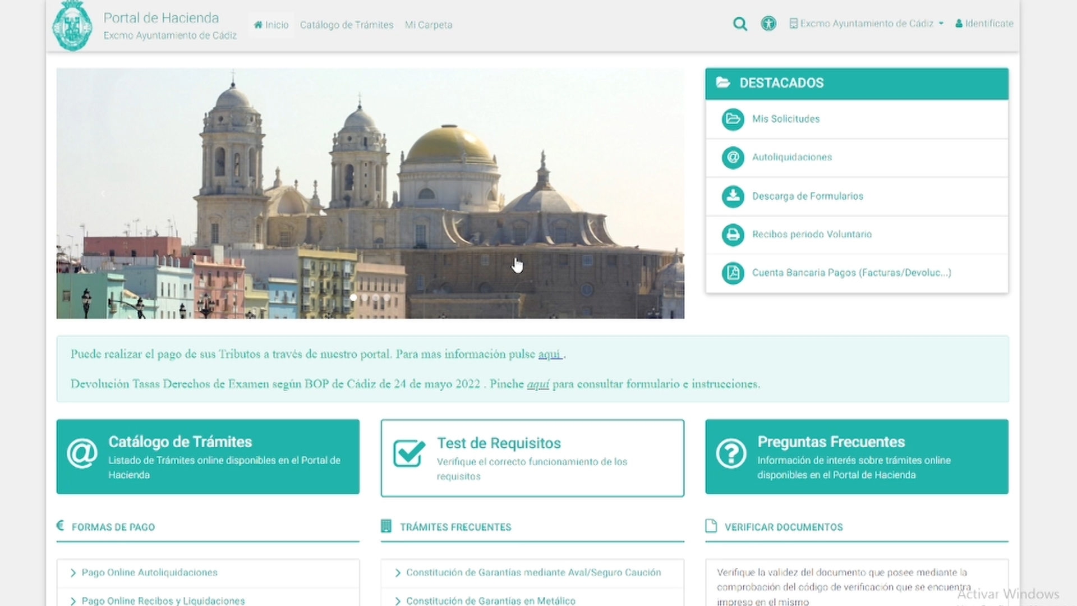Open the Preguntas Frecuentes card

pos(857,457)
